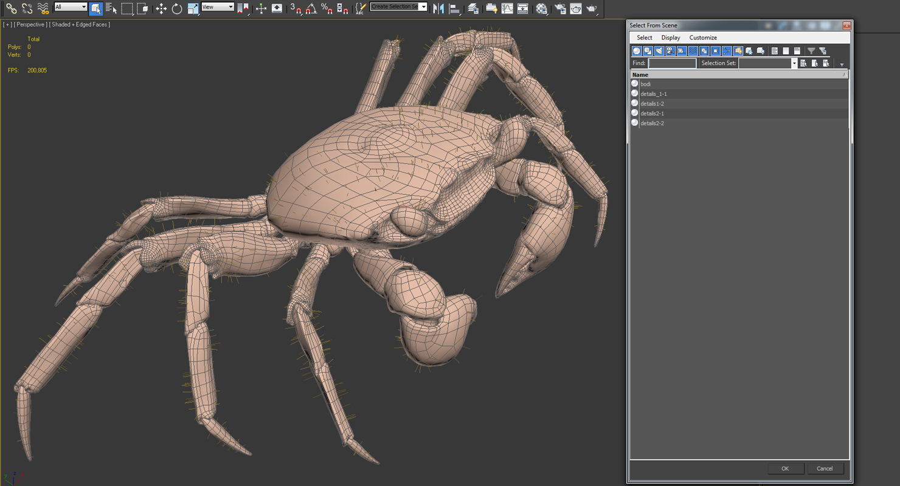Viewport: 900px width, 486px height.
Task: Click the Render Production teapot icon
Action: pos(592,9)
